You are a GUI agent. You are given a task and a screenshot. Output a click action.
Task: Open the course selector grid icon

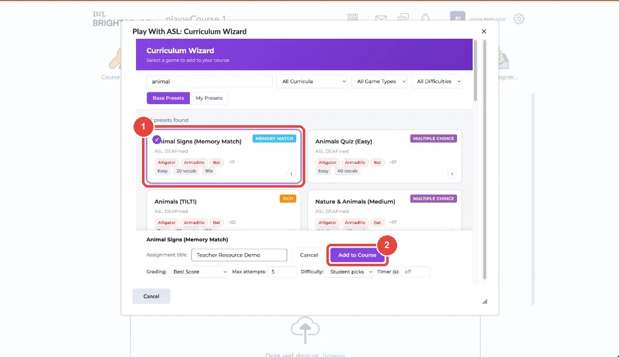tap(352, 18)
